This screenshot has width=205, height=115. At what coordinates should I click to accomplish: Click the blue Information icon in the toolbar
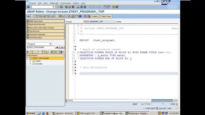(x=80, y=16)
